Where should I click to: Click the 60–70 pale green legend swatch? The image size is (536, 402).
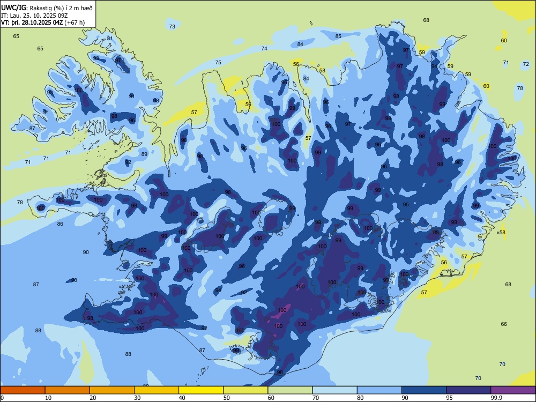pos(290,390)
